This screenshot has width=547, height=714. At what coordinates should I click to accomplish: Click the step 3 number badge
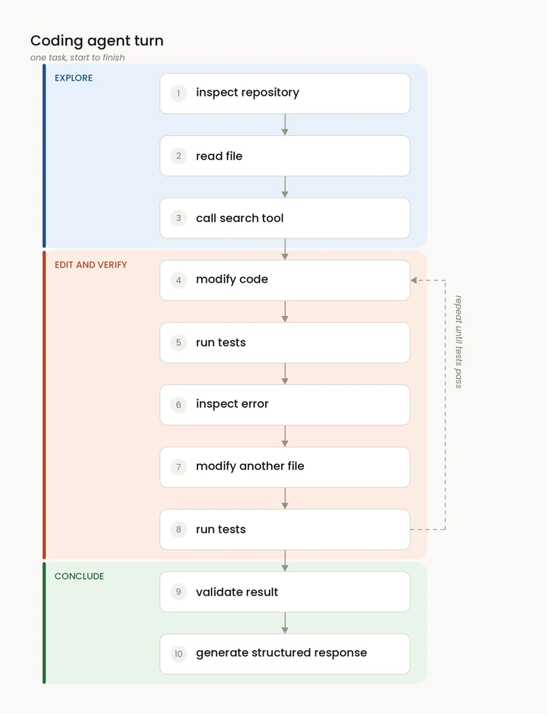179,218
